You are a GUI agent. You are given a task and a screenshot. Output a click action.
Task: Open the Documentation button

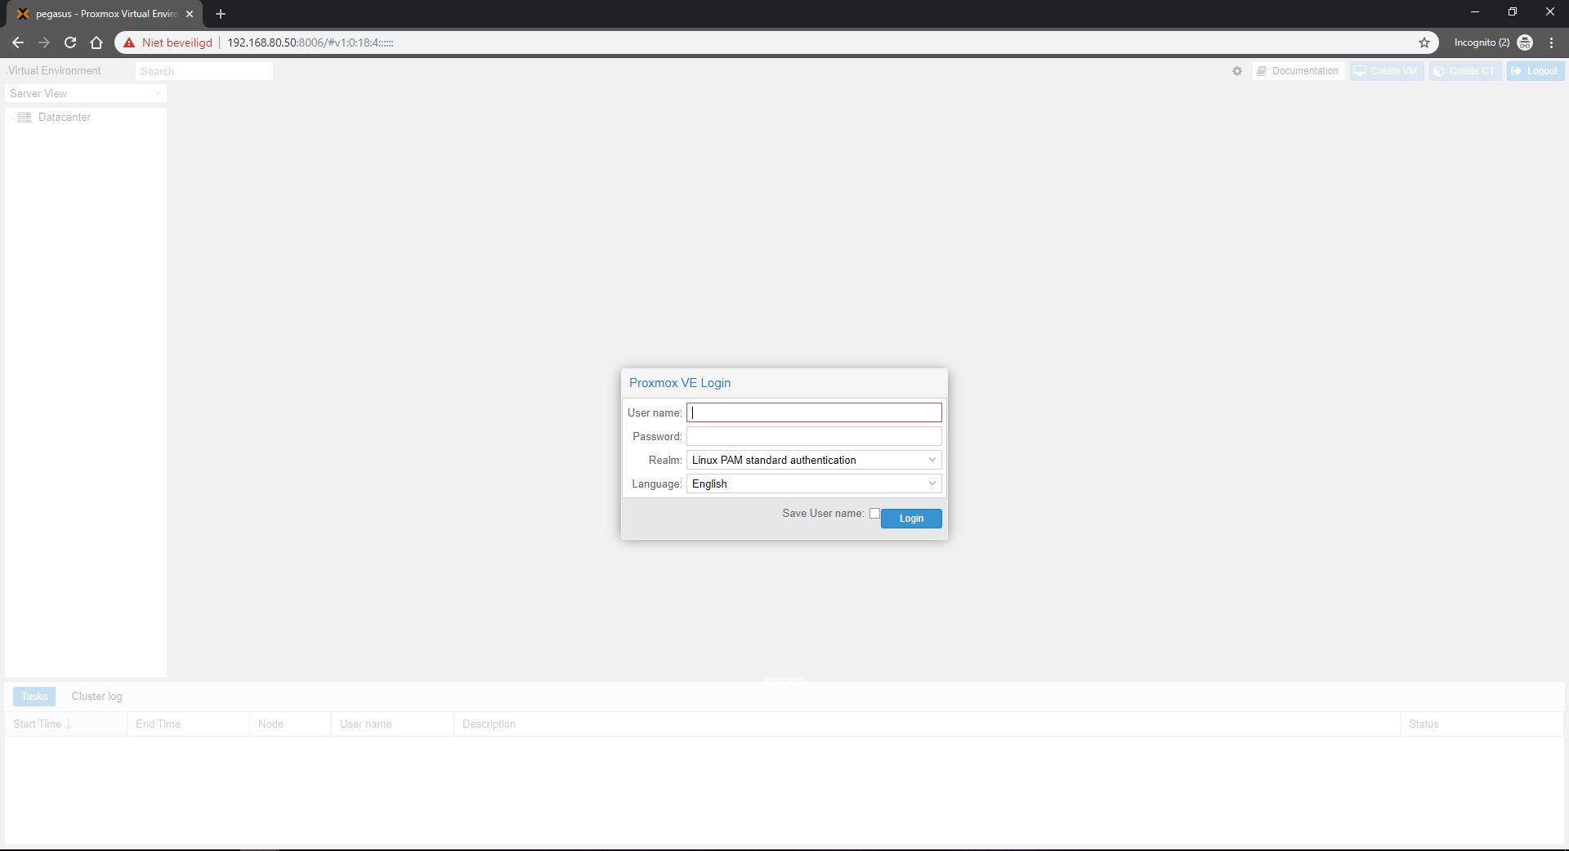click(1298, 71)
